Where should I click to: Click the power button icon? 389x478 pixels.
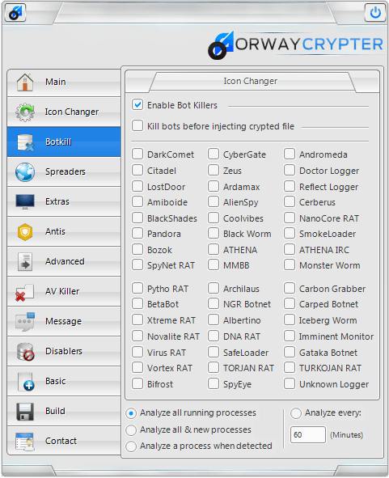[x=375, y=13]
